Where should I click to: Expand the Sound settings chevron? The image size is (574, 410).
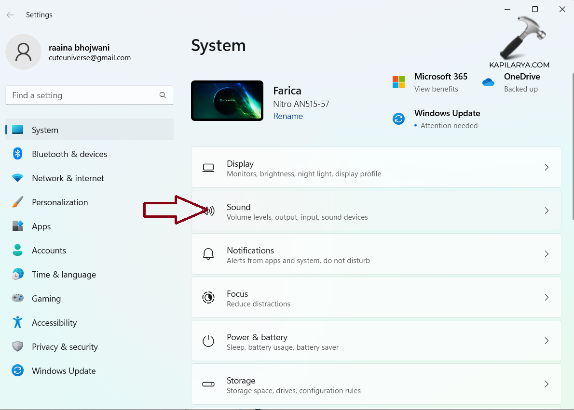coord(547,211)
